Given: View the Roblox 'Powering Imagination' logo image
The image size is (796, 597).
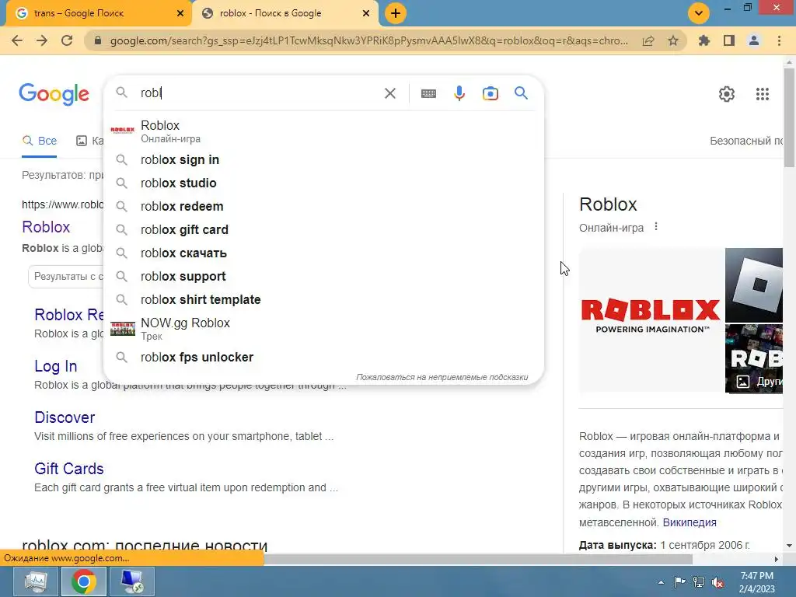Looking at the screenshot, I should click(651, 319).
